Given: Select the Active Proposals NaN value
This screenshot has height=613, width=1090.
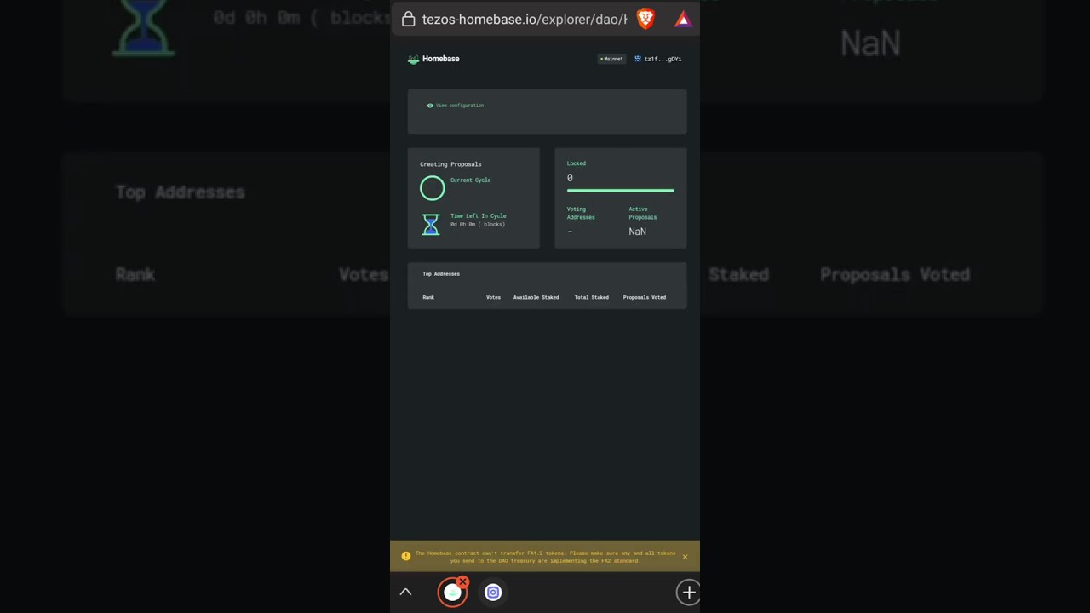Looking at the screenshot, I should click(637, 232).
